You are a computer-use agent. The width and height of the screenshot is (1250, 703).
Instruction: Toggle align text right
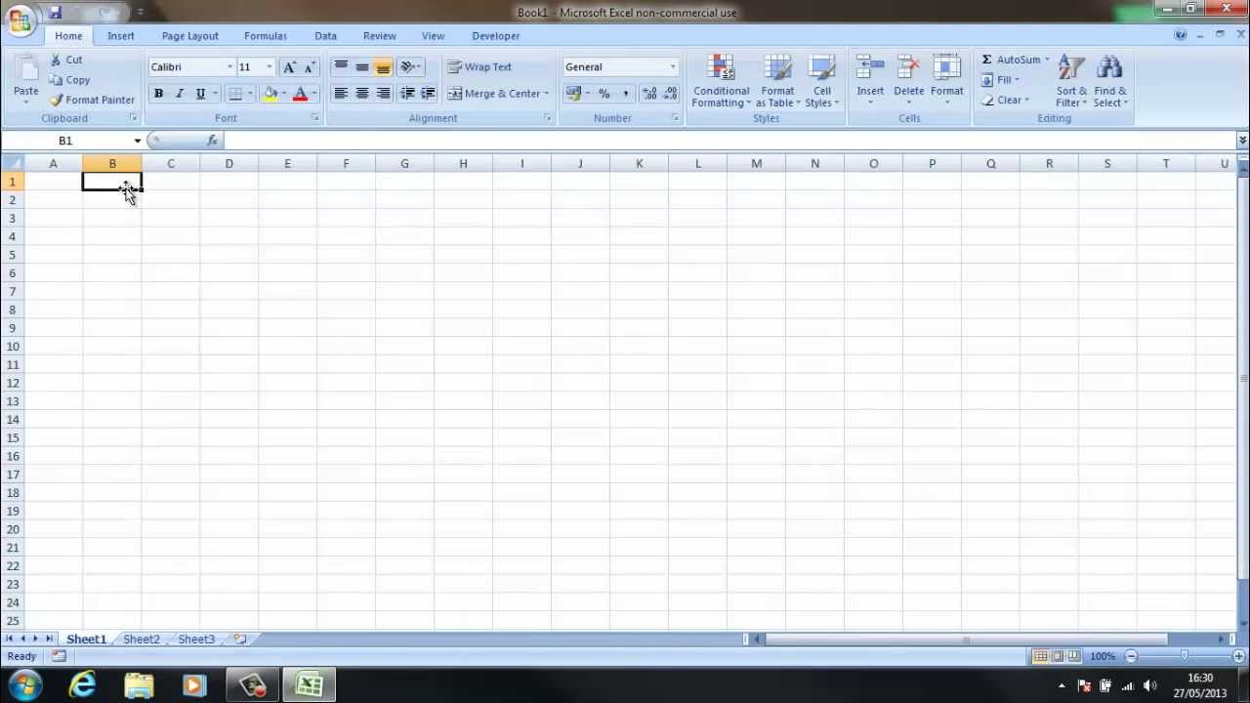point(383,94)
